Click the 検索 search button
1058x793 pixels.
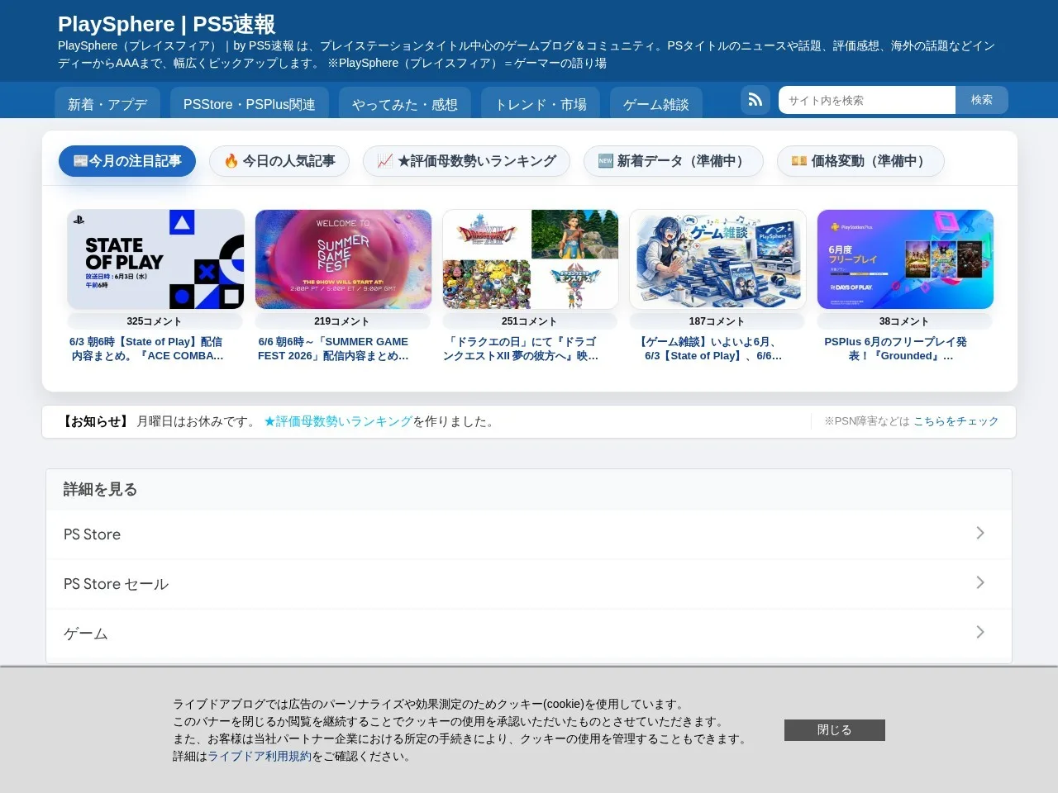tap(982, 100)
